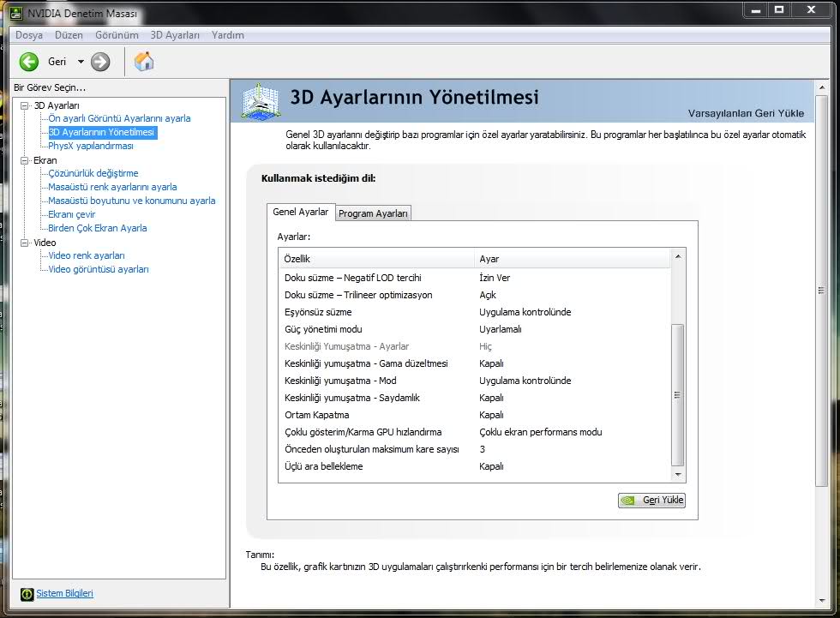Select the Üçlü ara bellekleme row
The image size is (840, 618).
tap(475, 466)
